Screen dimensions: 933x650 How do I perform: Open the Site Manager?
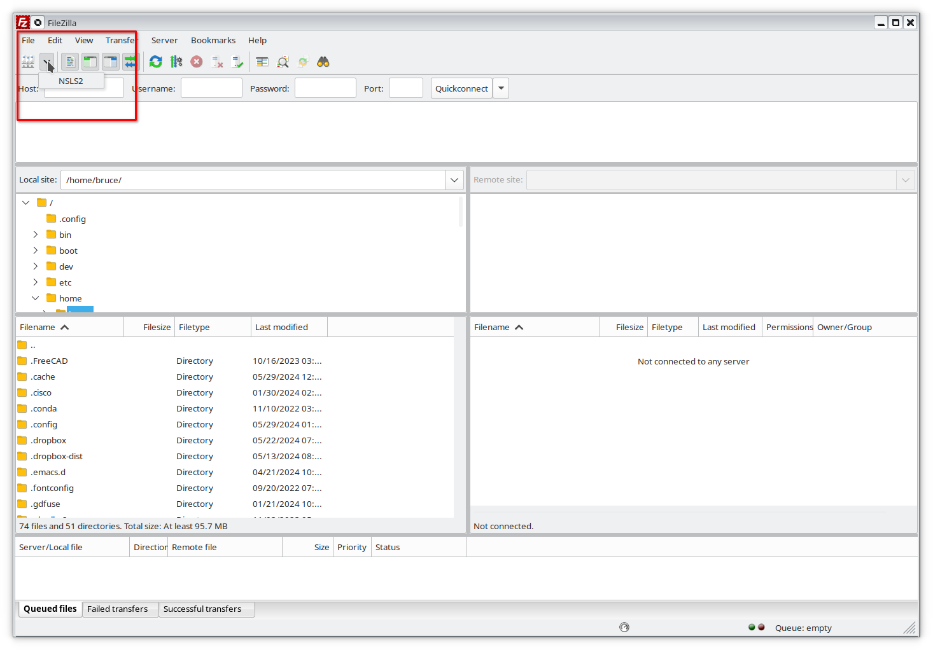click(28, 62)
